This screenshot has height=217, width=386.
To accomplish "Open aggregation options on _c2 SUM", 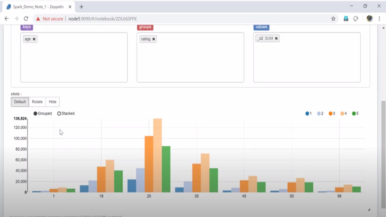I will [269, 39].
